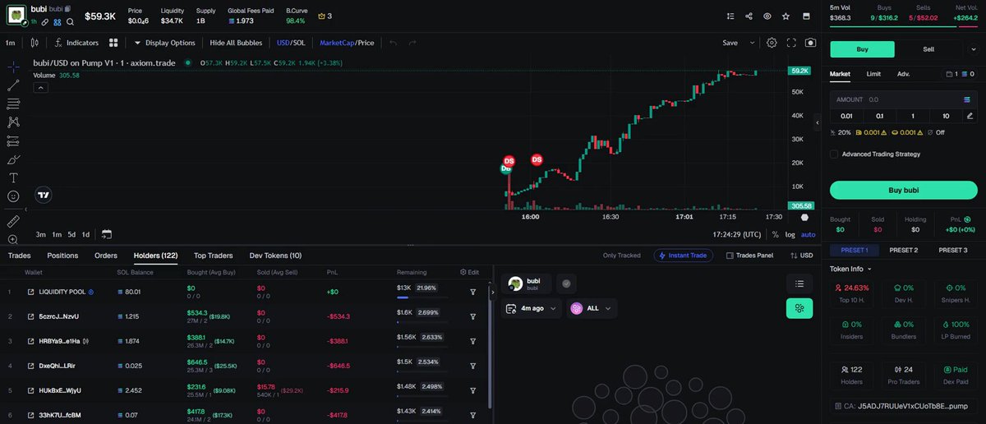Toggle Instant Trade mode

coord(684,256)
